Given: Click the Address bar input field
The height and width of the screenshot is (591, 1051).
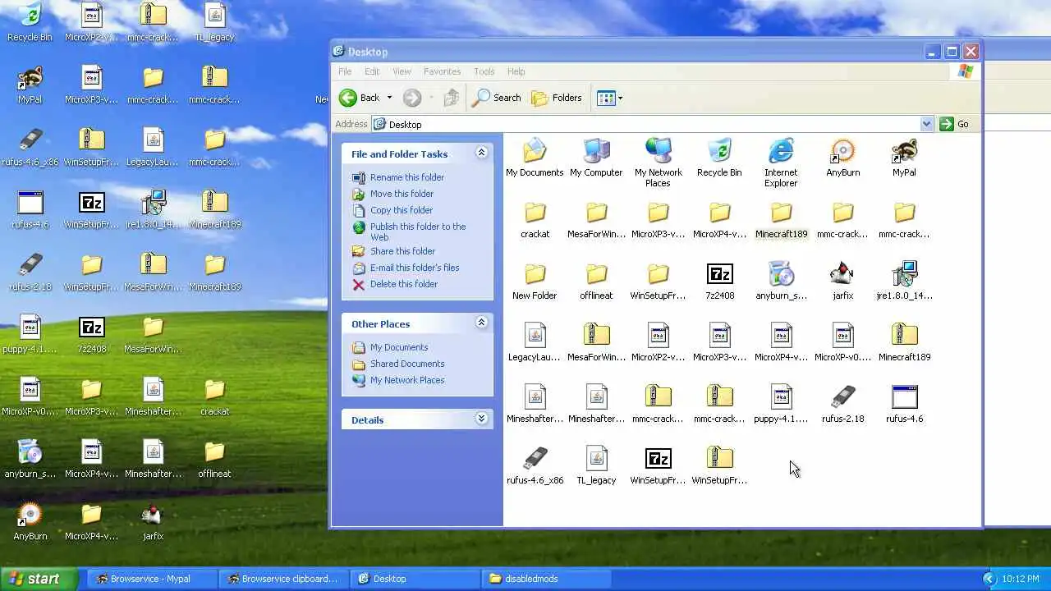Looking at the screenshot, I should click(x=645, y=124).
